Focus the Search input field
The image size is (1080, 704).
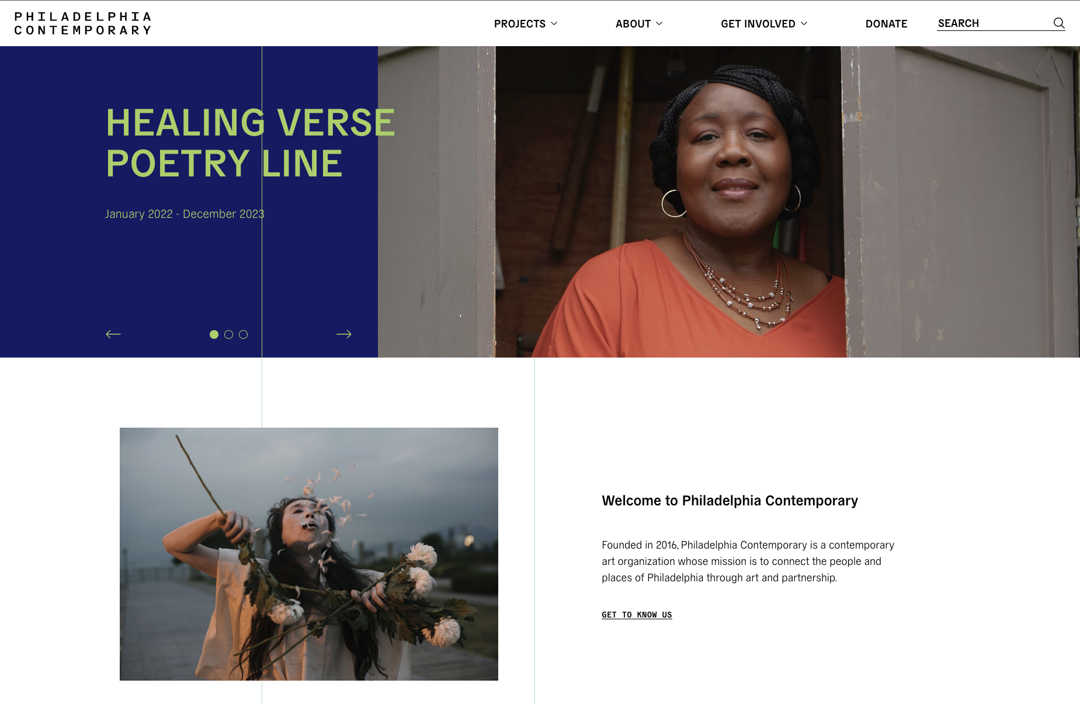point(993,23)
